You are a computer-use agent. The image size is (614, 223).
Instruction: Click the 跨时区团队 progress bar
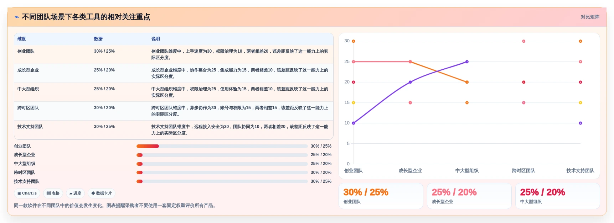point(222,172)
